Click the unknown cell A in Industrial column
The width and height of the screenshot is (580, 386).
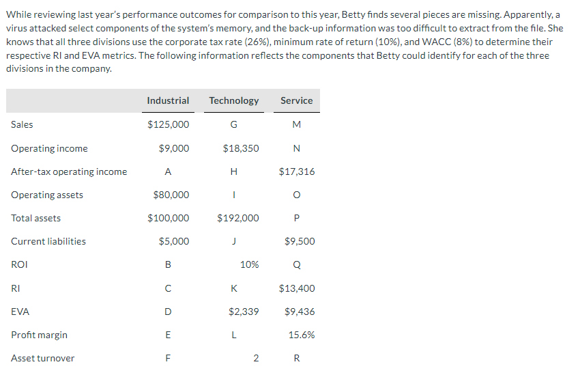168,172
